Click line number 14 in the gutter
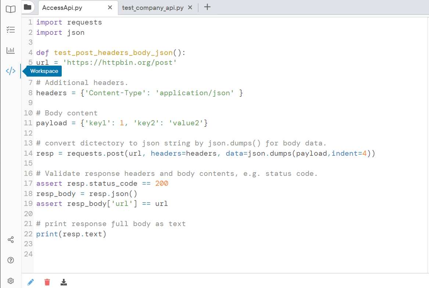Image resolution: width=429 pixels, height=288 pixels. pyautogui.click(x=28, y=153)
